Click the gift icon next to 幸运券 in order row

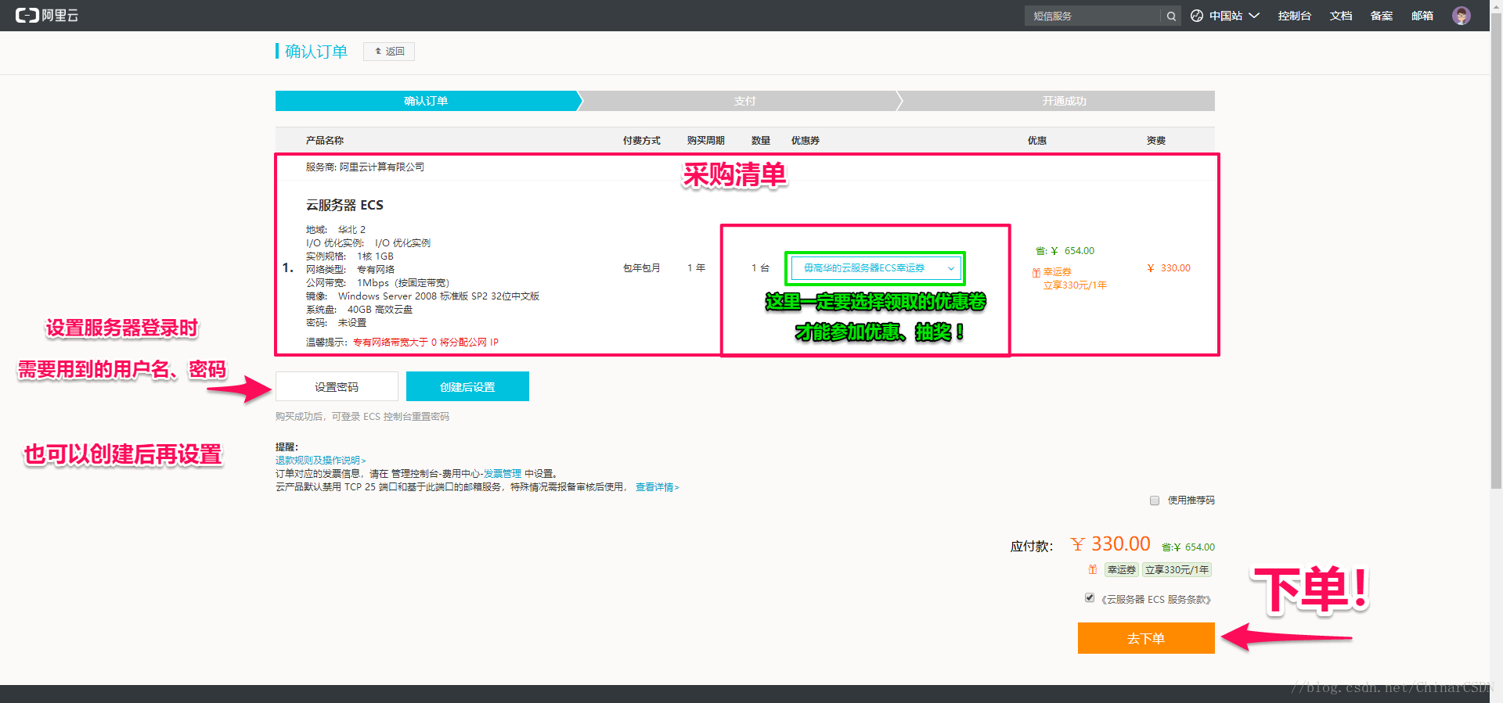(x=1036, y=273)
